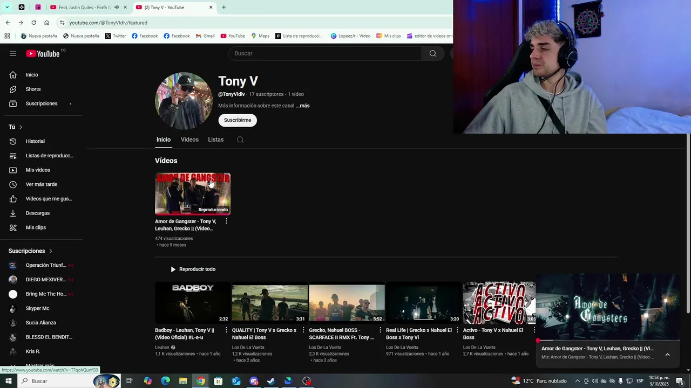
Task: Open options for Grecko Nahuel BOSS video
Action: [x=380, y=330]
